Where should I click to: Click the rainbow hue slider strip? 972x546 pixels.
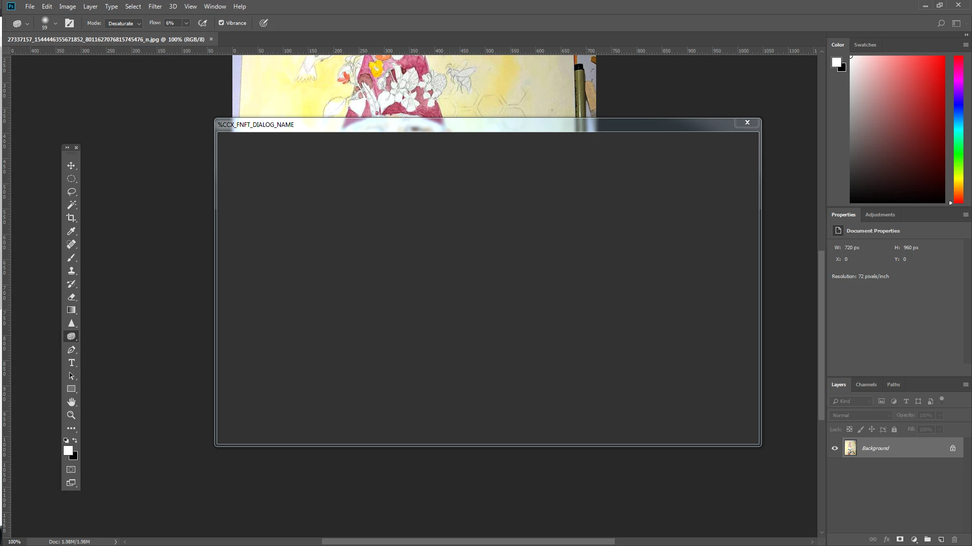958,129
